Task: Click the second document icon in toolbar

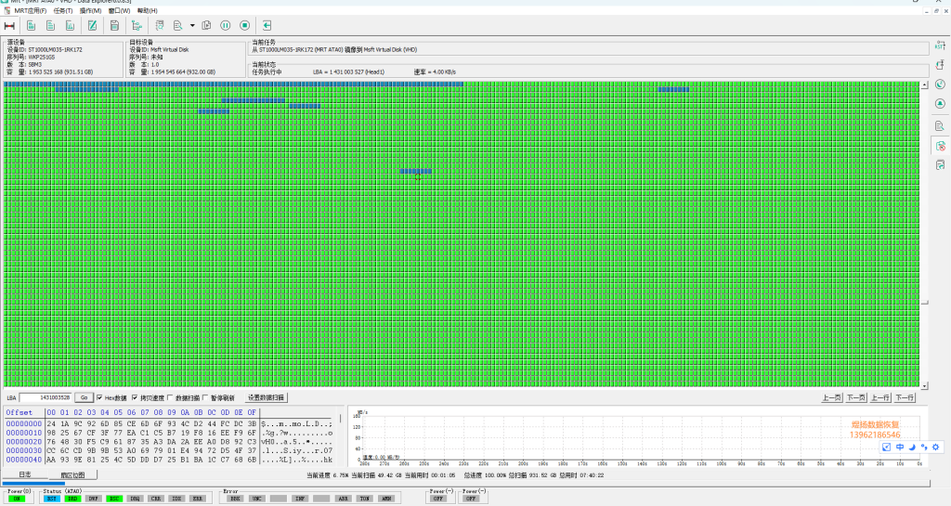Action: [x=51, y=25]
